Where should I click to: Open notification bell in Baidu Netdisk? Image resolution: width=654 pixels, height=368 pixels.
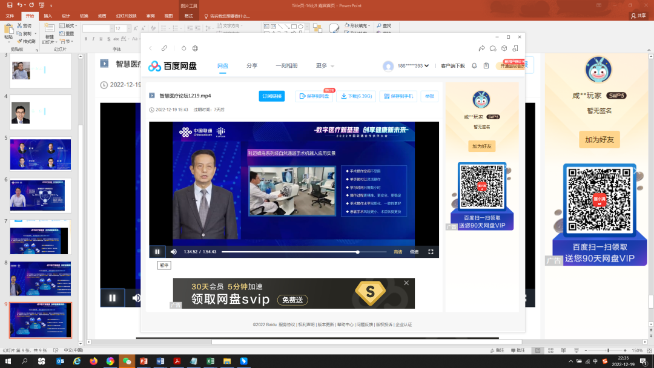pos(474,66)
